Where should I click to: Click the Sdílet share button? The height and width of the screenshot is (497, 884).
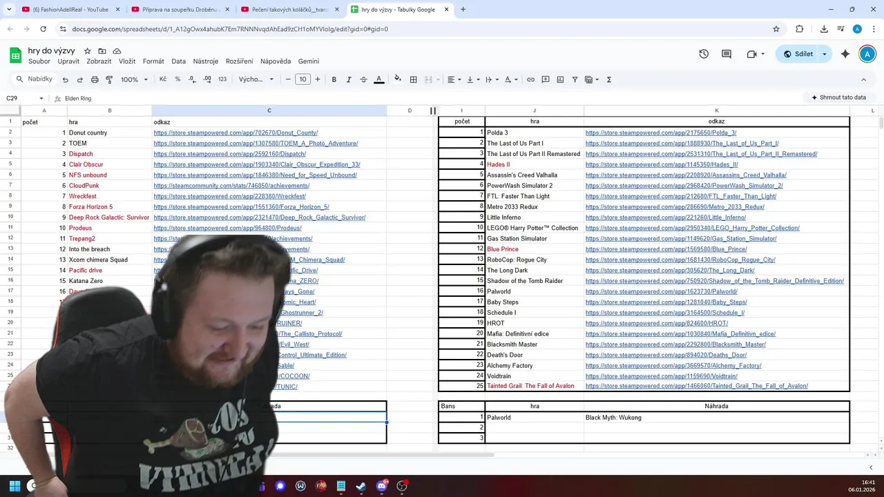(x=798, y=54)
